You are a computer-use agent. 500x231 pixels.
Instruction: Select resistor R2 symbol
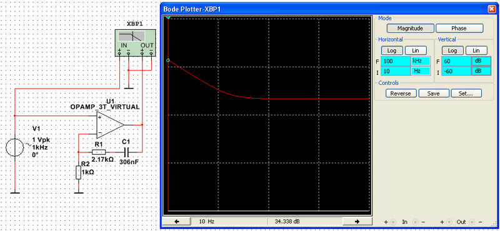(79, 172)
